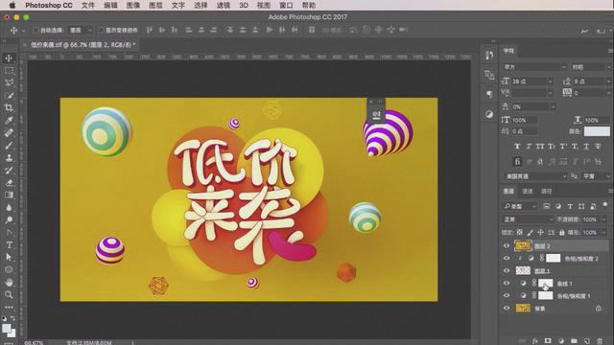614x345 pixels.
Task: Select the Lasso tool
Action: click(9, 83)
